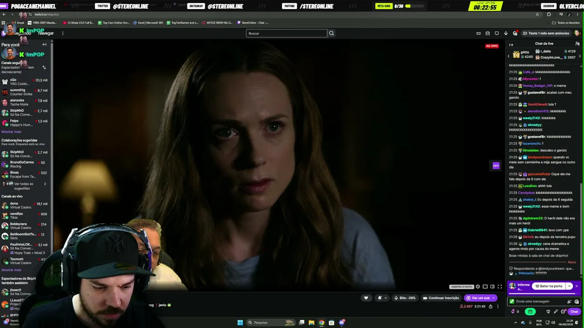Open the Excel Microsoft 365 bookmark
Viewport: 584px width, 328px height.
(148, 22)
